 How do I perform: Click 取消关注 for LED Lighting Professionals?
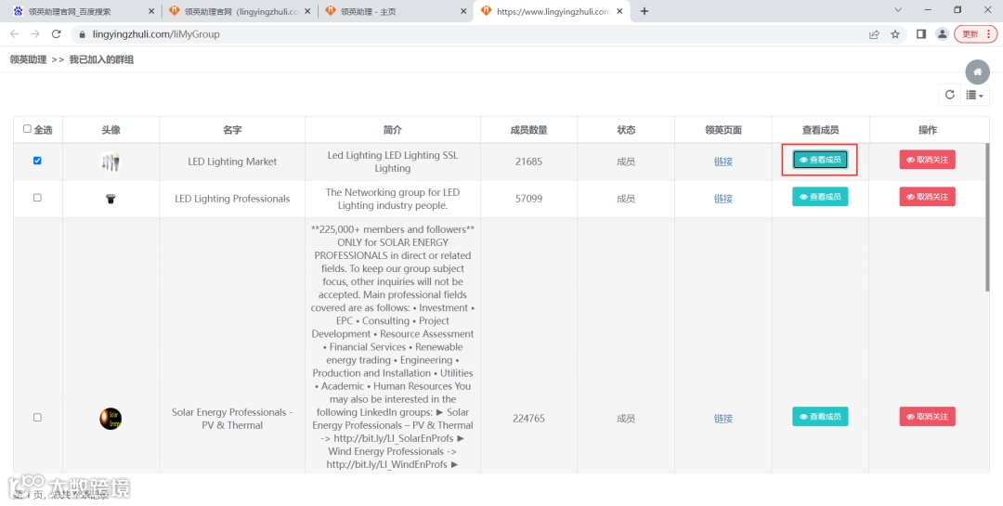pyautogui.click(x=927, y=197)
